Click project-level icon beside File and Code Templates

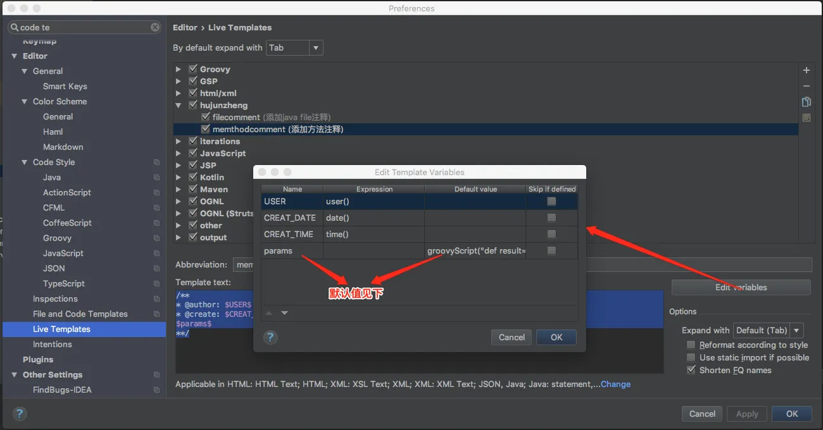point(156,314)
